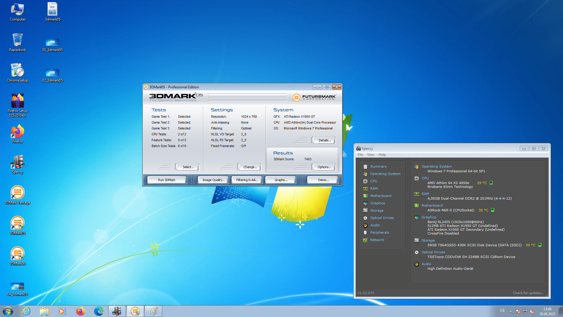Open Optical Drives section in sidebar
The image size is (563, 317).
381,218
